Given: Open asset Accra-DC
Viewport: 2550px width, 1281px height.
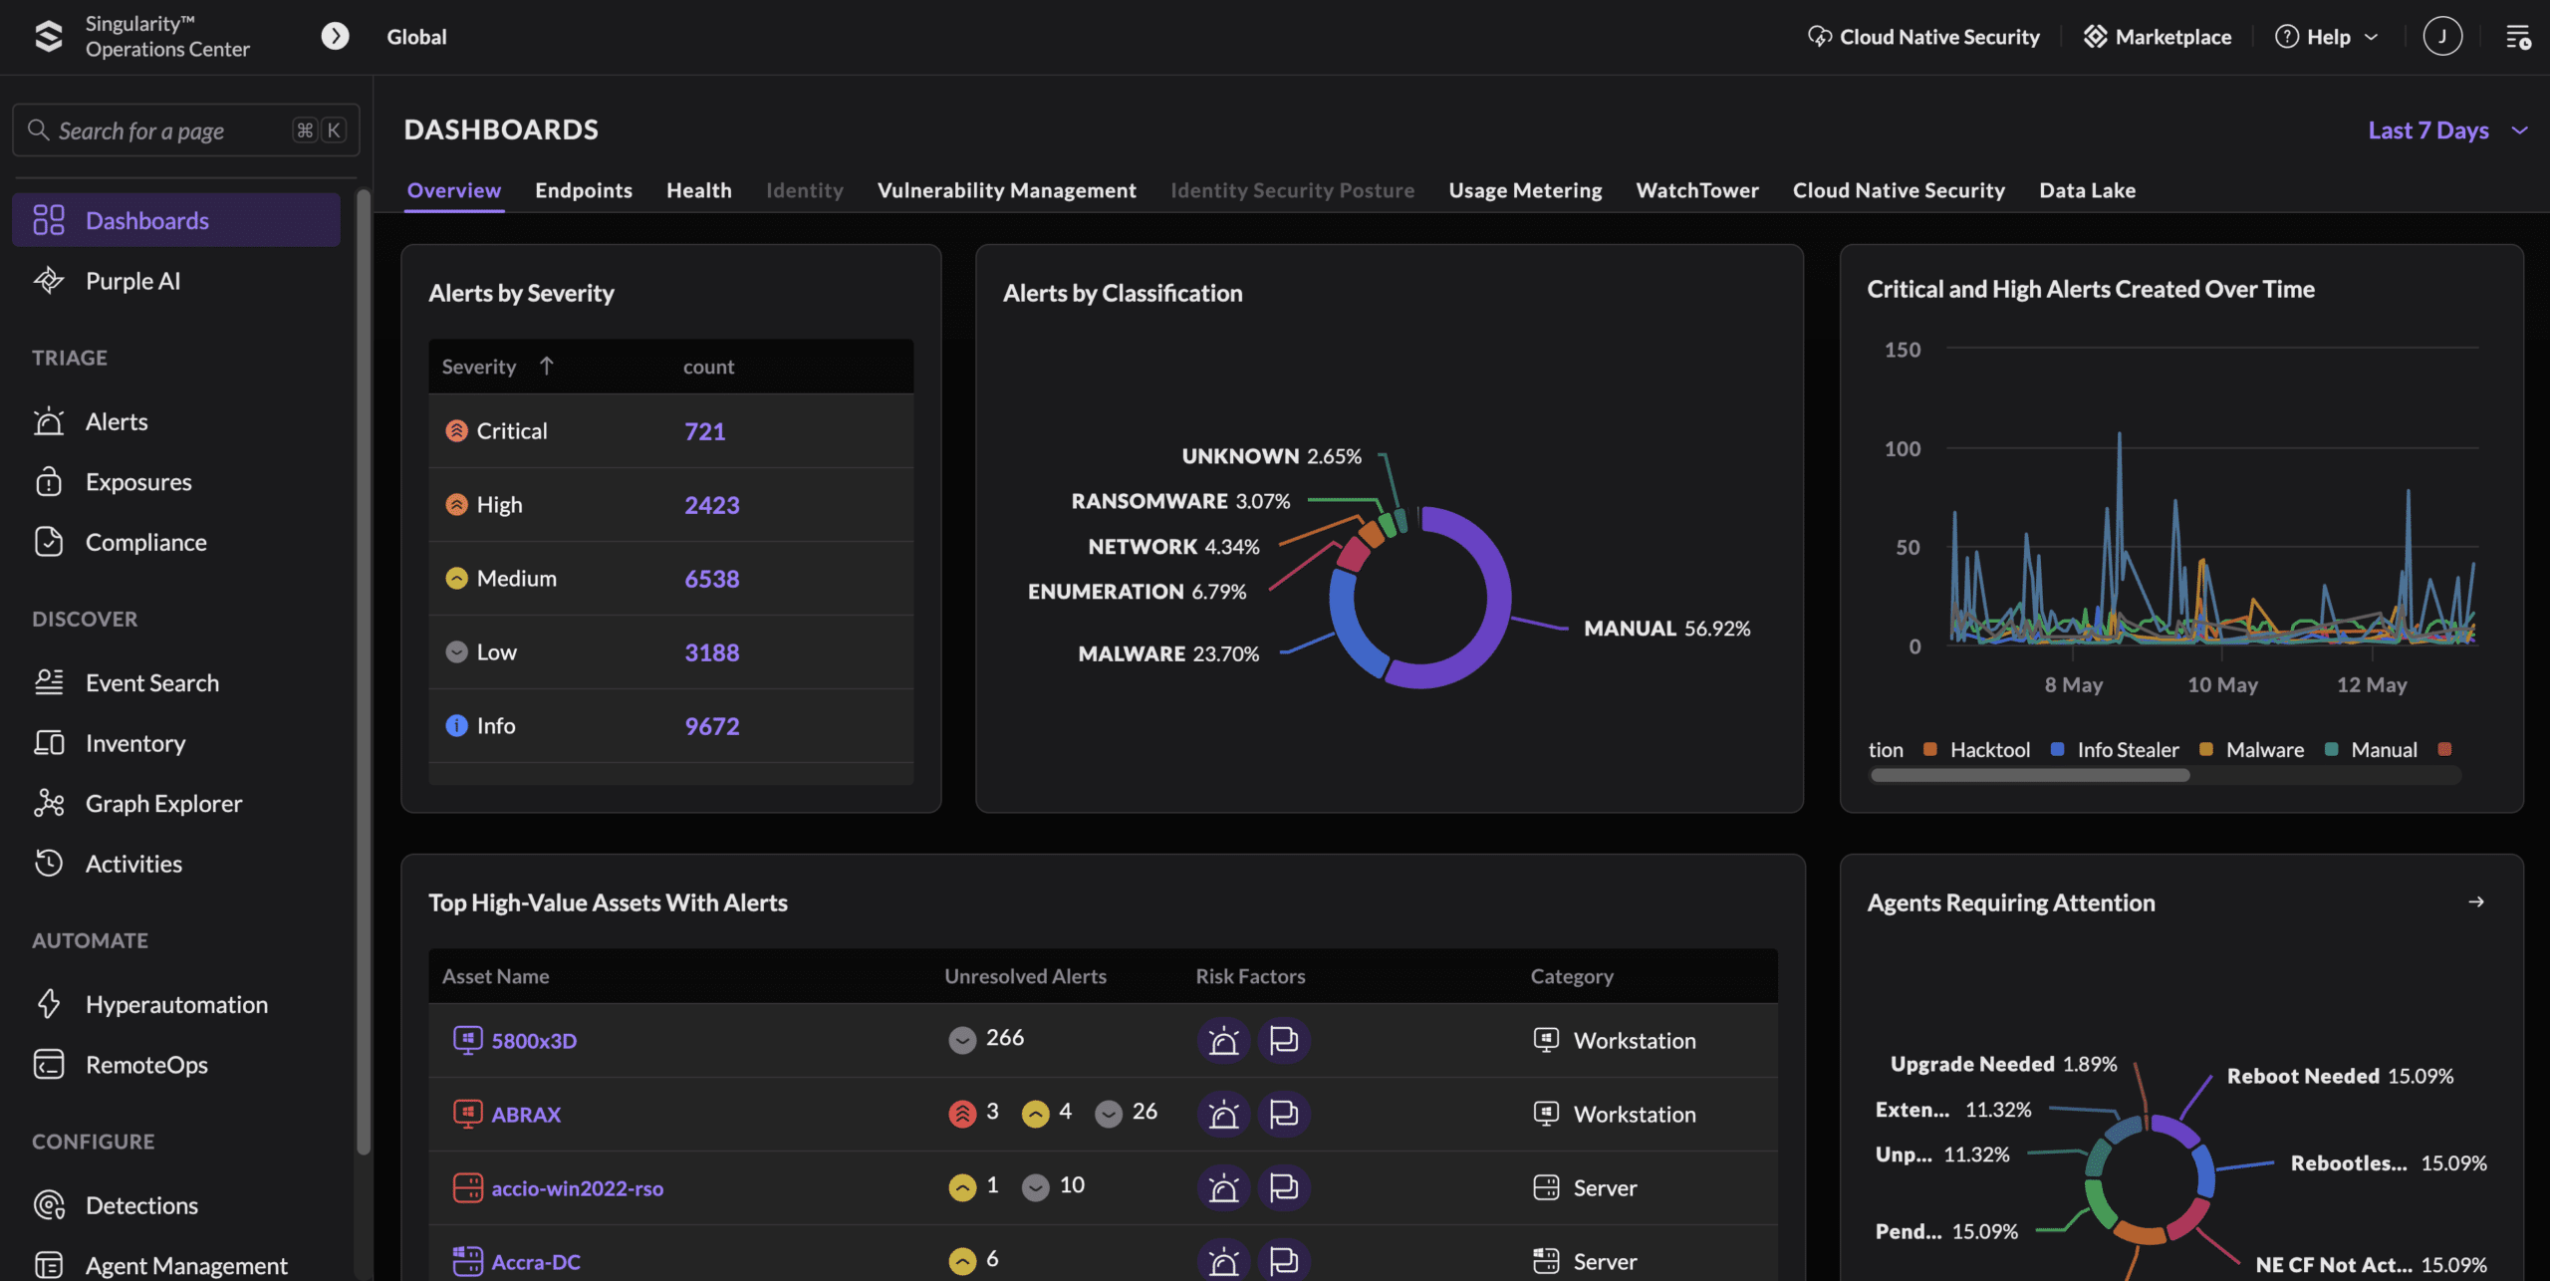Looking at the screenshot, I should [x=535, y=1262].
